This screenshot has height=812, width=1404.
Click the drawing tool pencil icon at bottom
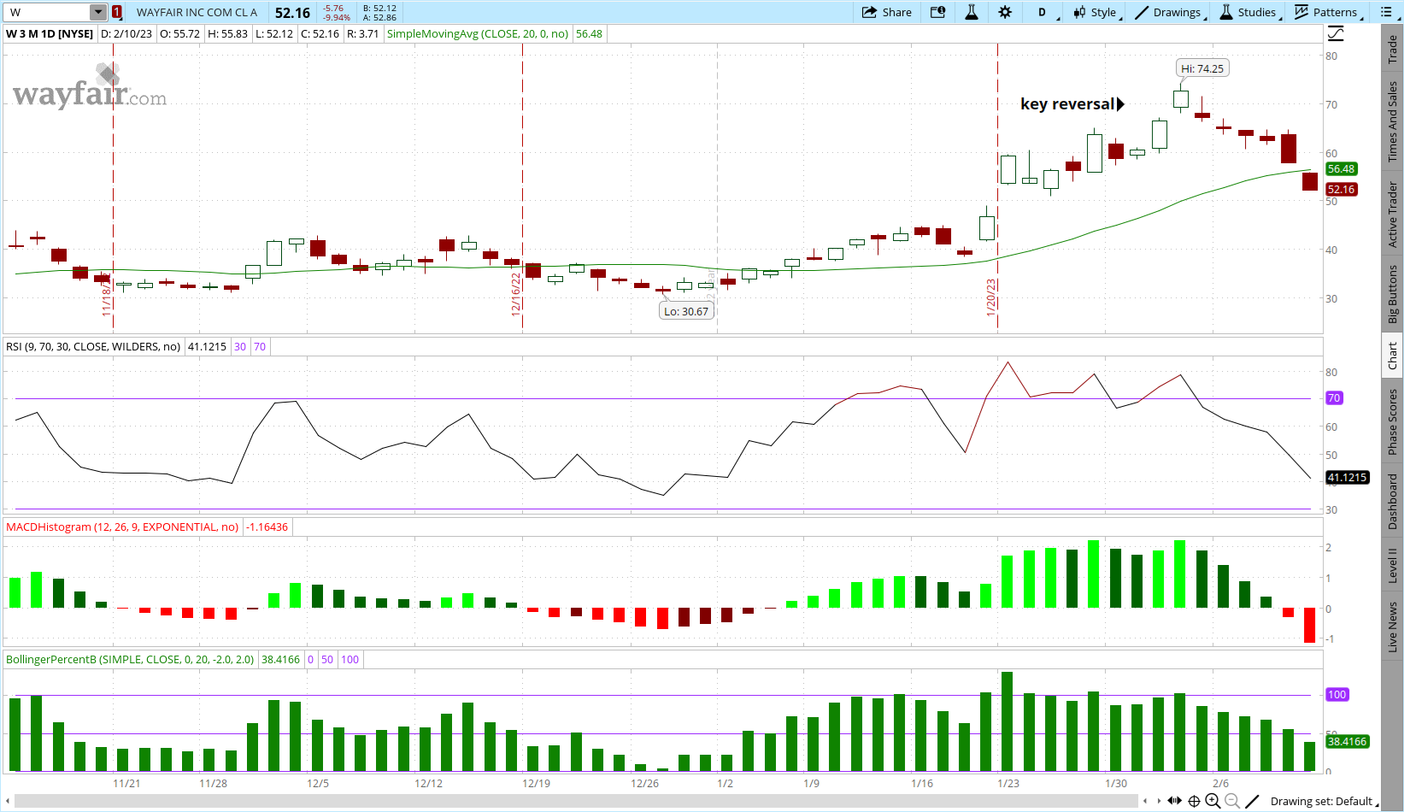[1253, 801]
